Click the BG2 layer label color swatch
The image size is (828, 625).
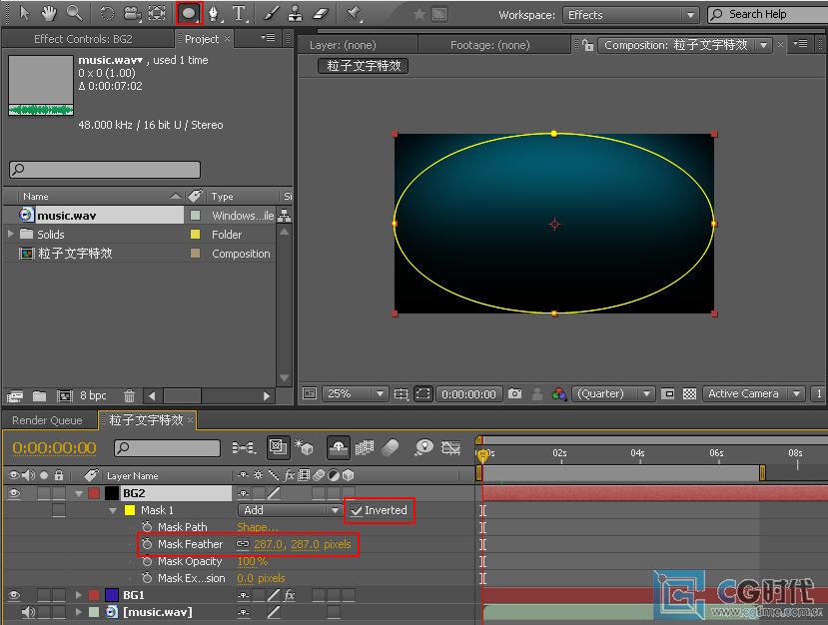pyautogui.click(x=94, y=493)
